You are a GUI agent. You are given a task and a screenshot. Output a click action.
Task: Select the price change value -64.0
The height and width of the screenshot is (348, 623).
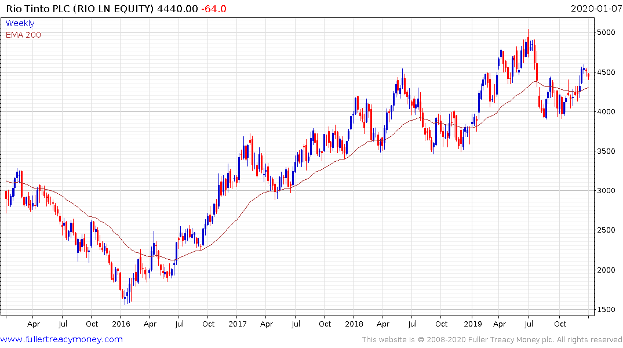(x=214, y=9)
